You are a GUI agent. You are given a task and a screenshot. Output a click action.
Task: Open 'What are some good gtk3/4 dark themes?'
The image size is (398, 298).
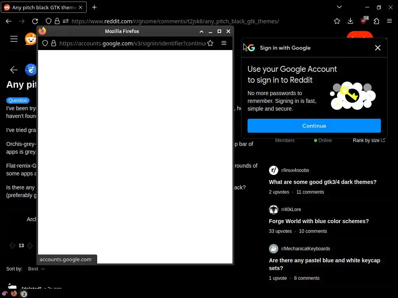(x=323, y=182)
